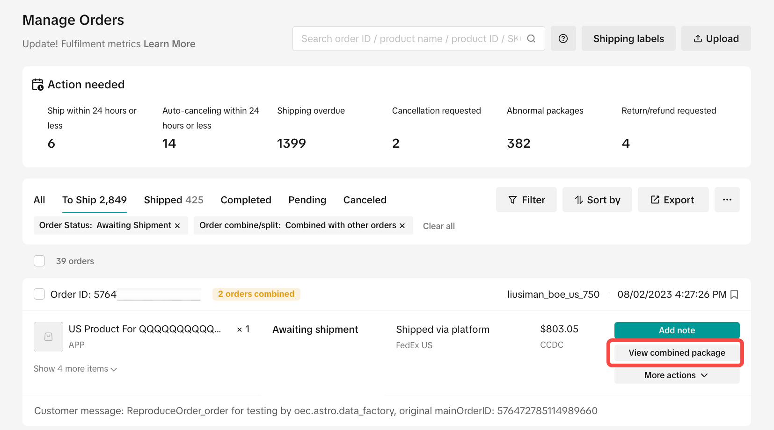Open the three-dots more options menu

(727, 200)
